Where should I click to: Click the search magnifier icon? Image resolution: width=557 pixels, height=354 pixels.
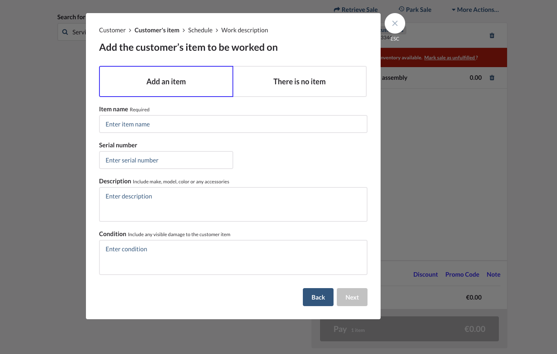click(x=65, y=32)
